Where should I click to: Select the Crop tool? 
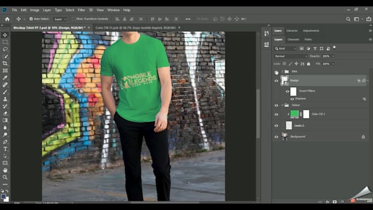[5, 63]
